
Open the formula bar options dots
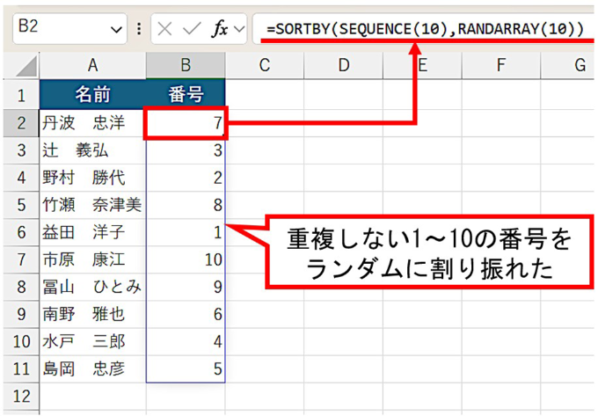(139, 29)
